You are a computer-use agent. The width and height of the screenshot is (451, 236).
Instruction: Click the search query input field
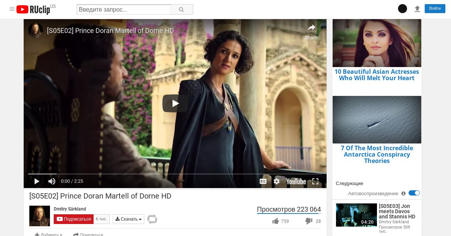pyautogui.click(x=124, y=9)
